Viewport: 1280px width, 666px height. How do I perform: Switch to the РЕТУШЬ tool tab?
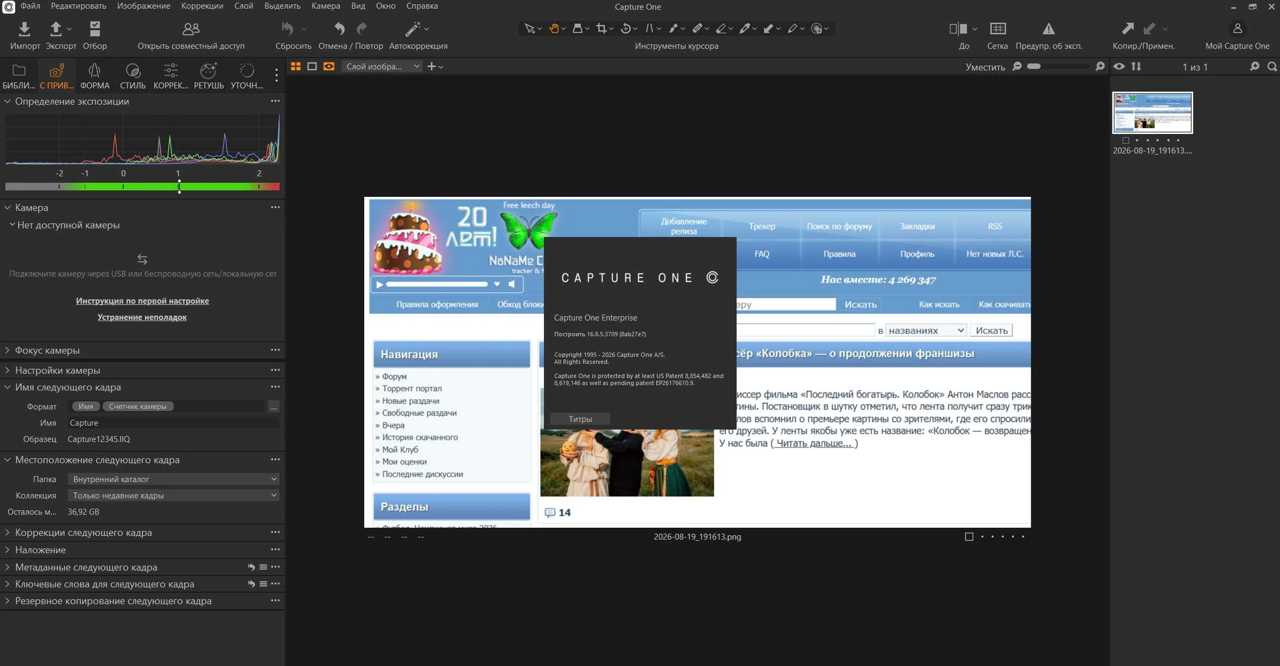pos(209,76)
